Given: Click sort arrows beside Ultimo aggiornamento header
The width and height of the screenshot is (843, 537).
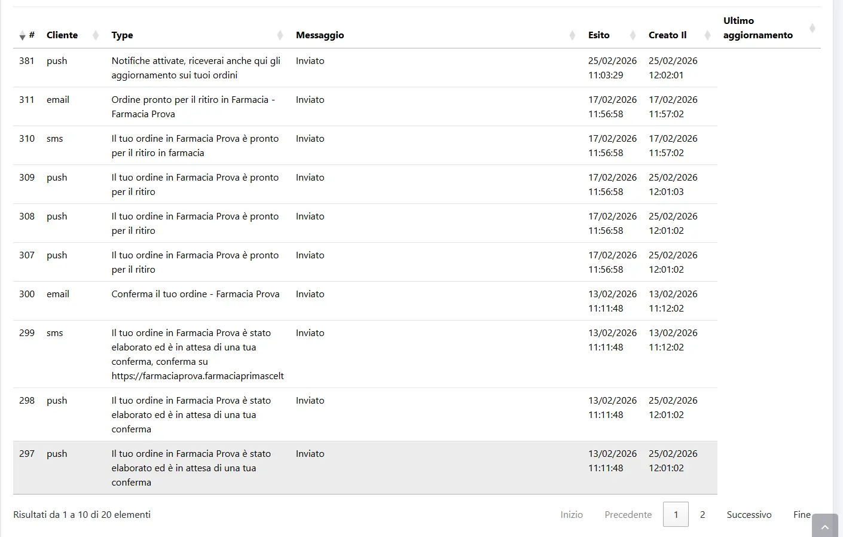Looking at the screenshot, I should pyautogui.click(x=812, y=28).
